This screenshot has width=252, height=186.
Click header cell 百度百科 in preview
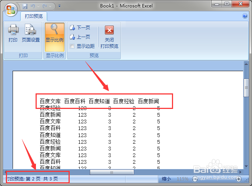75,102
